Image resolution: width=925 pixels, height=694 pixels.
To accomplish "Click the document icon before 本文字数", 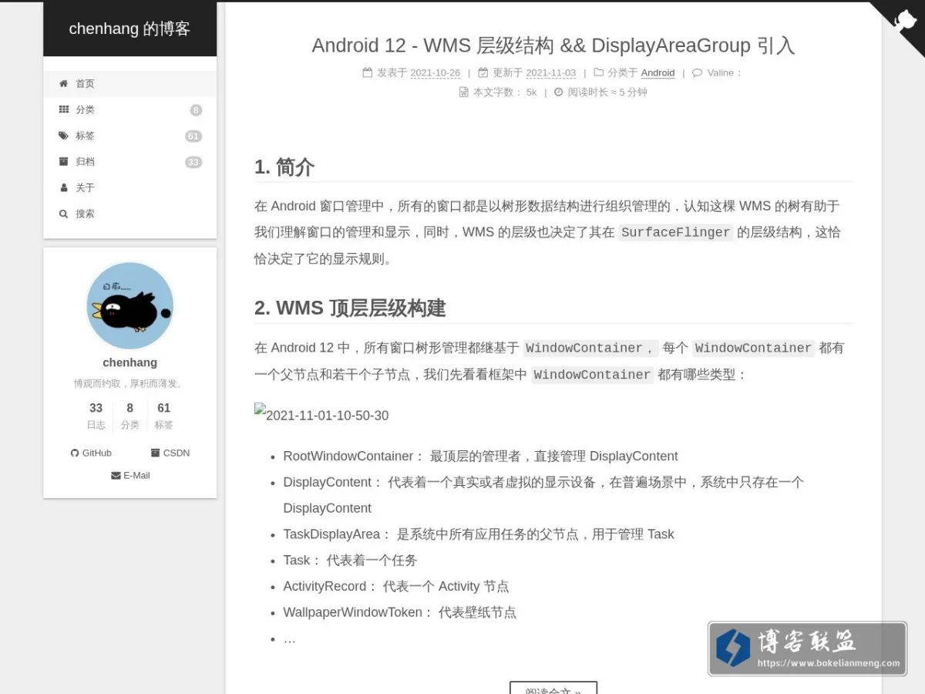I will 464,92.
